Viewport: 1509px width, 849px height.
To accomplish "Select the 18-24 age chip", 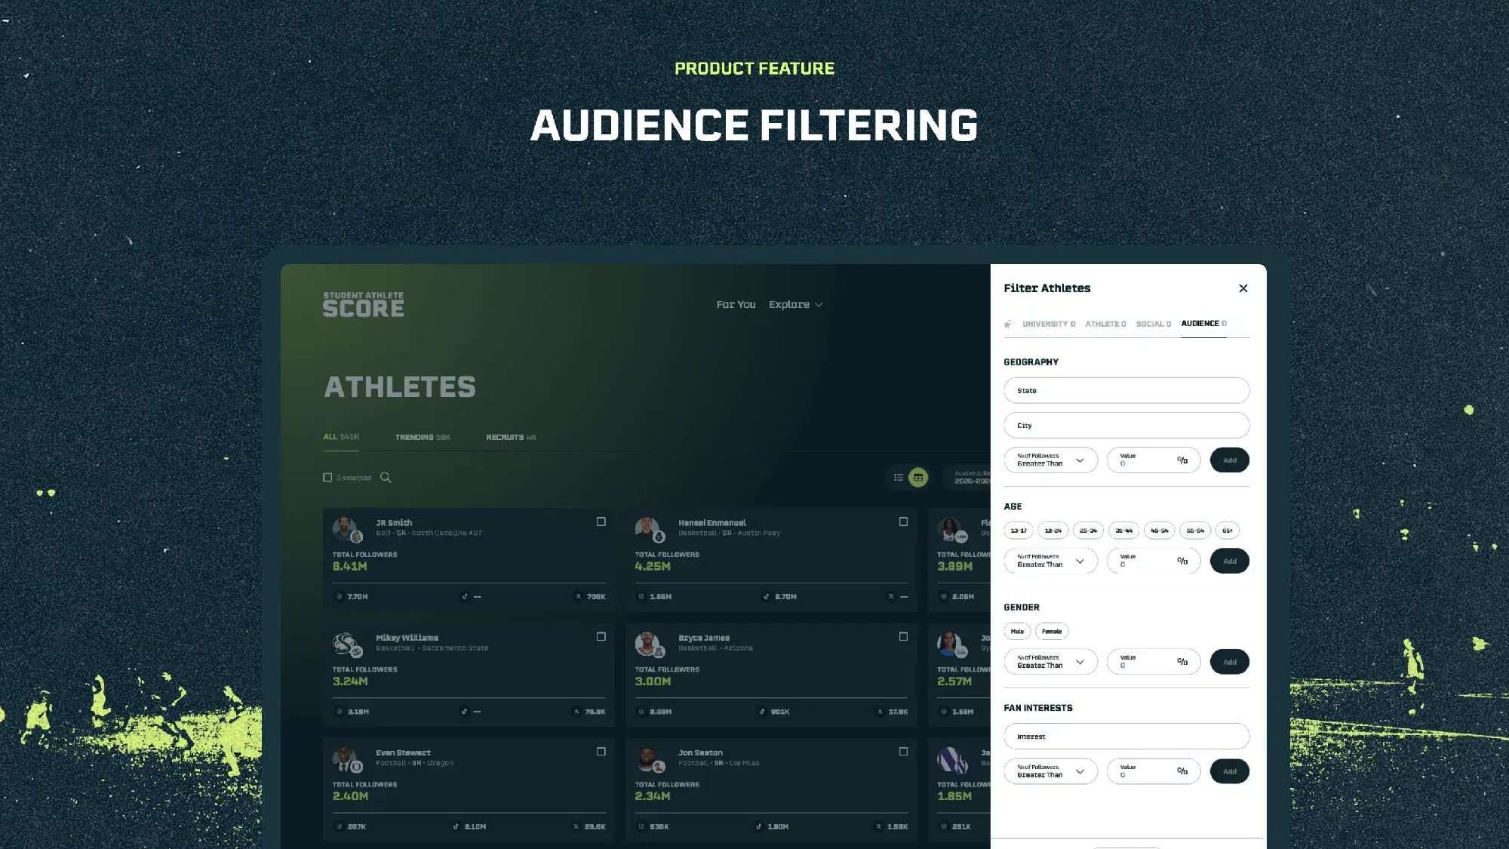I will (x=1053, y=531).
